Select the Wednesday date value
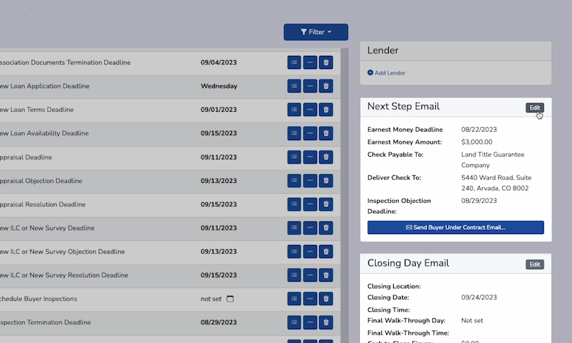The height and width of the screenshot is (343, 572). click(x=219, y=86)
